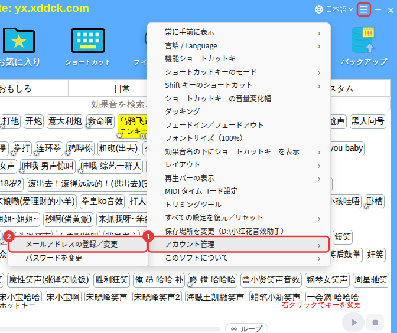Open the keyboard Shortcut icon
Image resolution: width=397 pixels, height=333 pixels.
point(87,41)
